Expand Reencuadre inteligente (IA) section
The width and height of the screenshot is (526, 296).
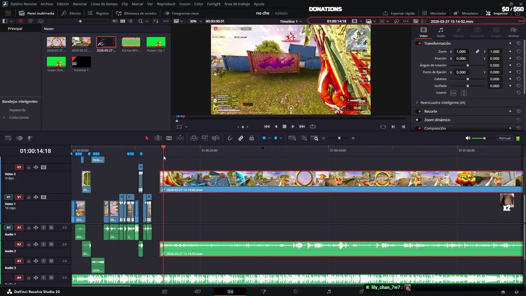417,102
